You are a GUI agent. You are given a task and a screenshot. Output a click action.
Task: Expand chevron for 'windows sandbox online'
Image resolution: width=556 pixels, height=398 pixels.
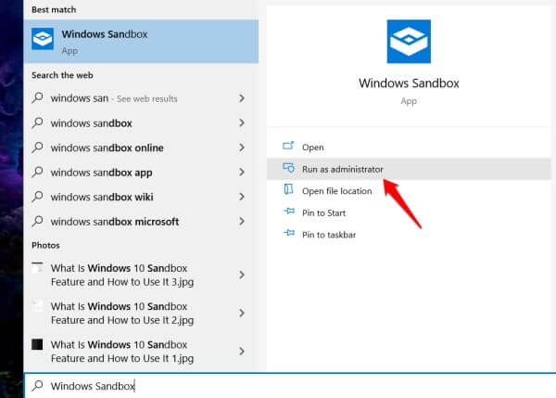tap(242, 148)
